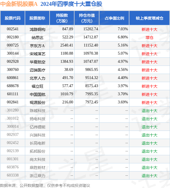The image size is (170, 188).
Task: Click the 增仓 status for 纳思达
Action: tap(150, 38)
